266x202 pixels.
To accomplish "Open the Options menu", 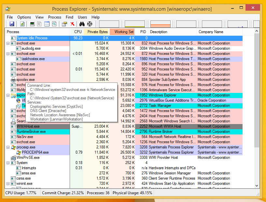I will tap(24, 17).
